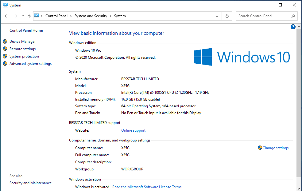This screenshot has width=302, height=191.
Task: Click the Forward navigation arrow
Action: (16, 16)
